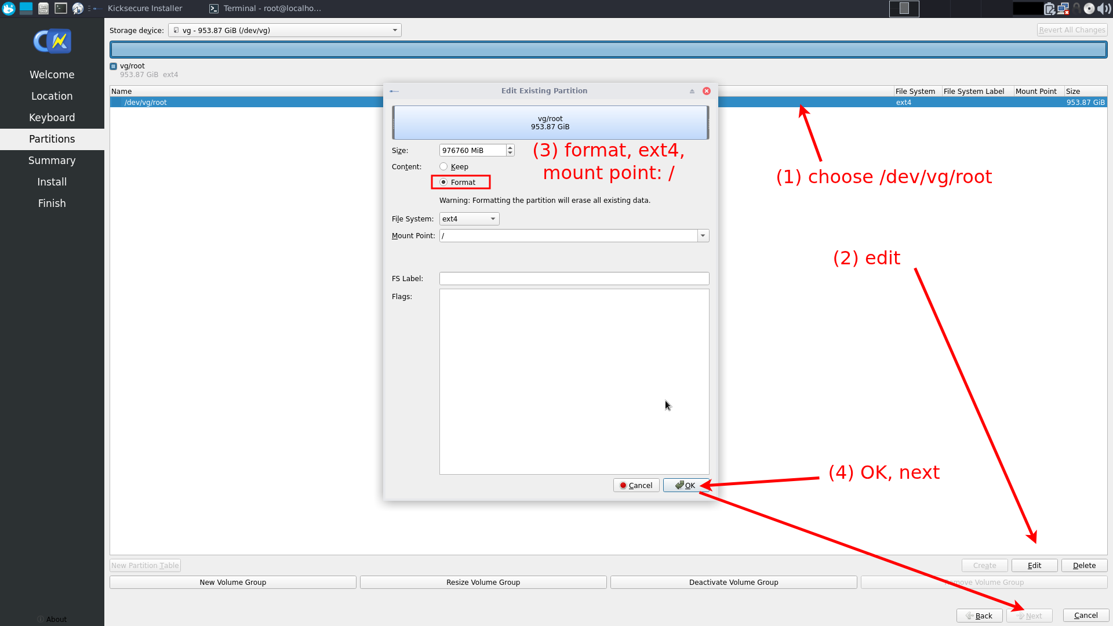Screen dimensions: 1113x626
Task: Open the Xfce applications menu icon
Action: tap(9, 8)
